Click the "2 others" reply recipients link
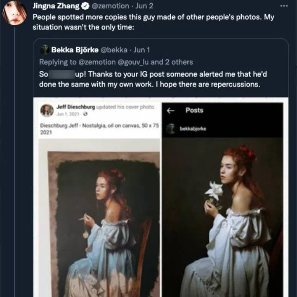Viewport: 297px width, 297px height. [x=179, y=62]
